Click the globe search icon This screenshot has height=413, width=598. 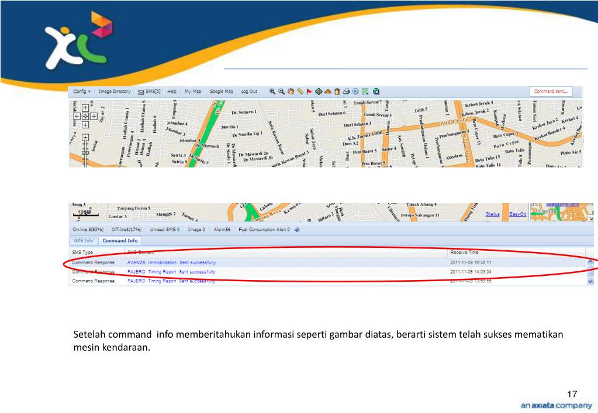point(376,92)
